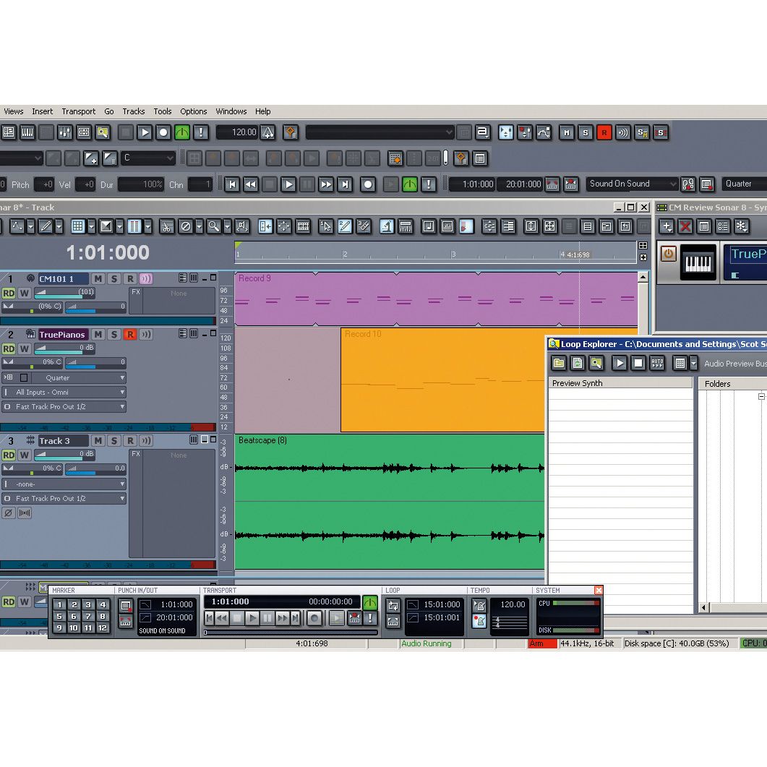This screenshot has width=767, height=767.
Task: Click the TruePianos keyboard thumbnail icon
Action: [698, 262]
